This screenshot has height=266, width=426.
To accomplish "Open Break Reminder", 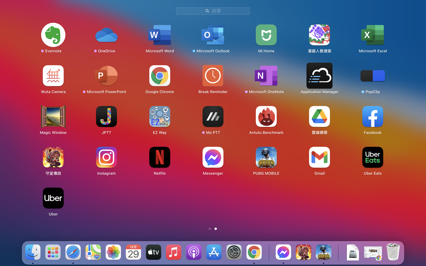I will point(213,76).
